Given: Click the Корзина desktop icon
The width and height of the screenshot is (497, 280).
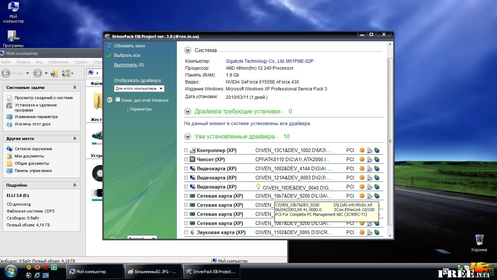Looking at the screenshot, I should (x=479, y=243).
